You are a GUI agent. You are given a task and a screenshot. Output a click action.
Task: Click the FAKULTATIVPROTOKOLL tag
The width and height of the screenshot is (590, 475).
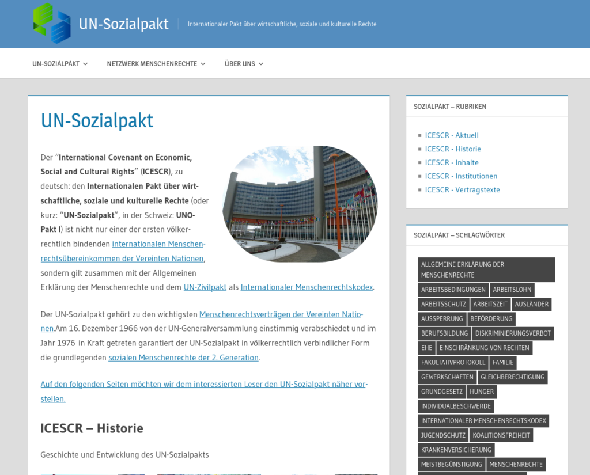pos(453,363)
